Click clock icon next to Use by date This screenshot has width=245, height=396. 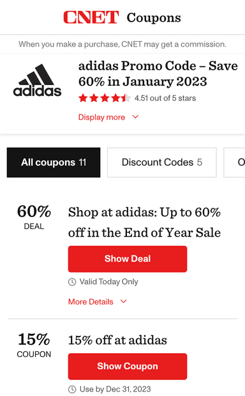click(x=72, y=389)
